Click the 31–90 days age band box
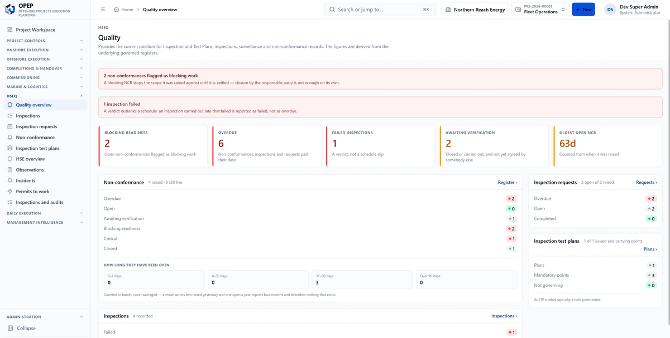 (x=362, y=280)
